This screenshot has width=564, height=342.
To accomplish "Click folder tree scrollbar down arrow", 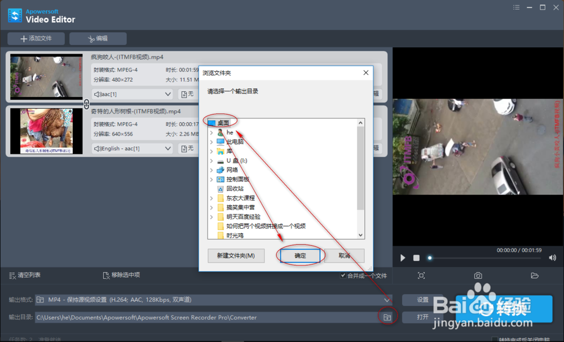I will 360,235.
